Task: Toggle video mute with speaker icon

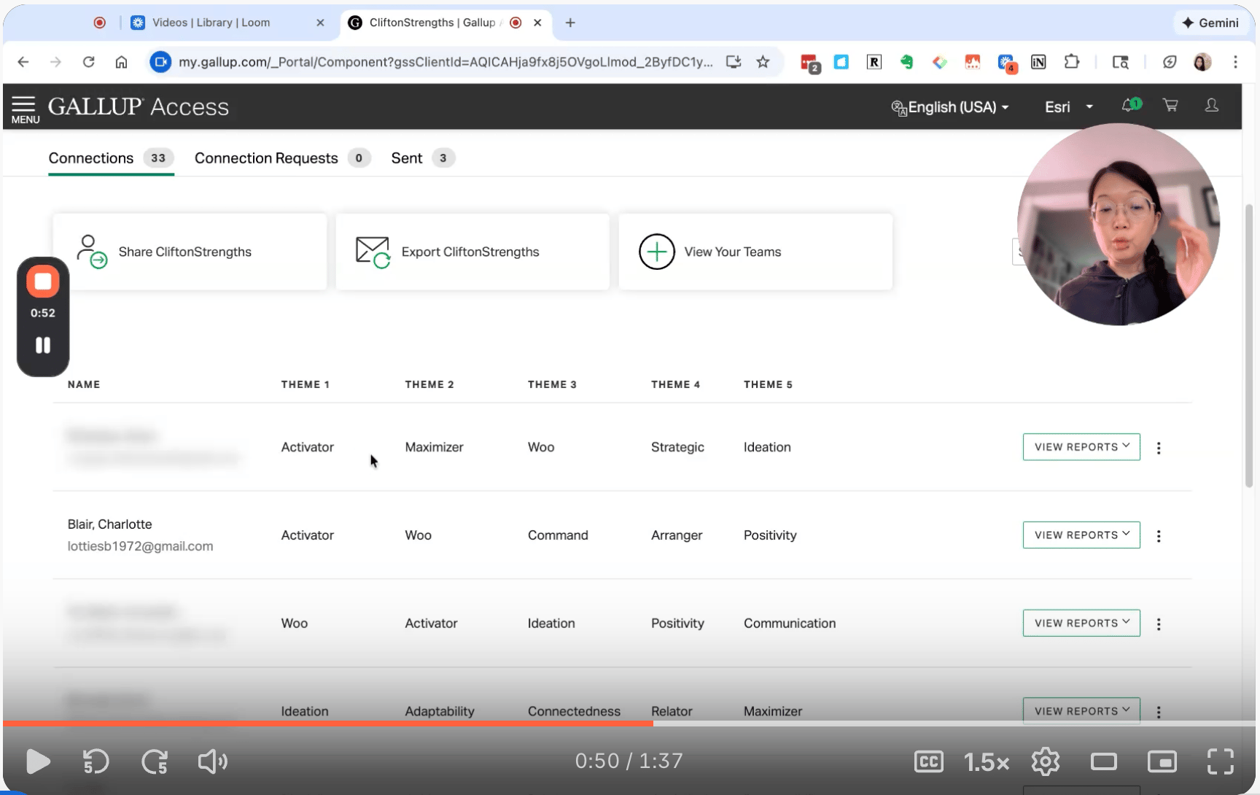Action: click(x=212, y=761)
